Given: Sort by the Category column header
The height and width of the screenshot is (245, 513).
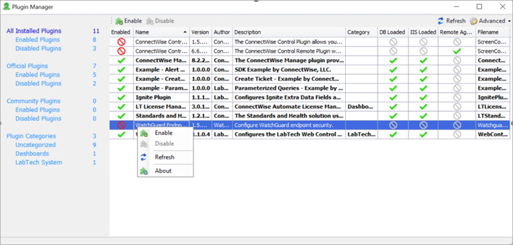Looking at the screenshot, I should pyautogui.click(x=361, y=32).
